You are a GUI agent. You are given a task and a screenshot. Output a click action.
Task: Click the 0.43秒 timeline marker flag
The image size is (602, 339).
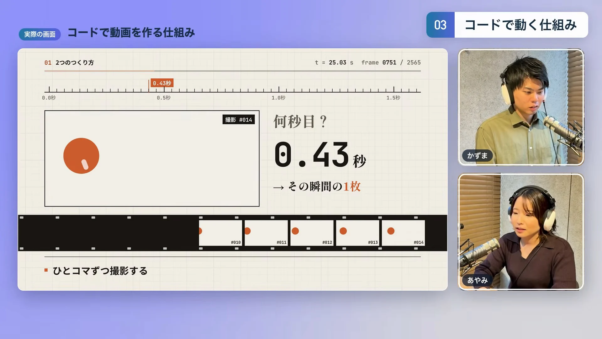click(162, 83)
